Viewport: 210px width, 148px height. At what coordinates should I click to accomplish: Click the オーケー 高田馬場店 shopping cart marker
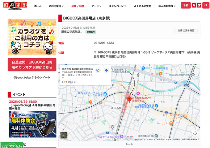[x=143, y=68]
